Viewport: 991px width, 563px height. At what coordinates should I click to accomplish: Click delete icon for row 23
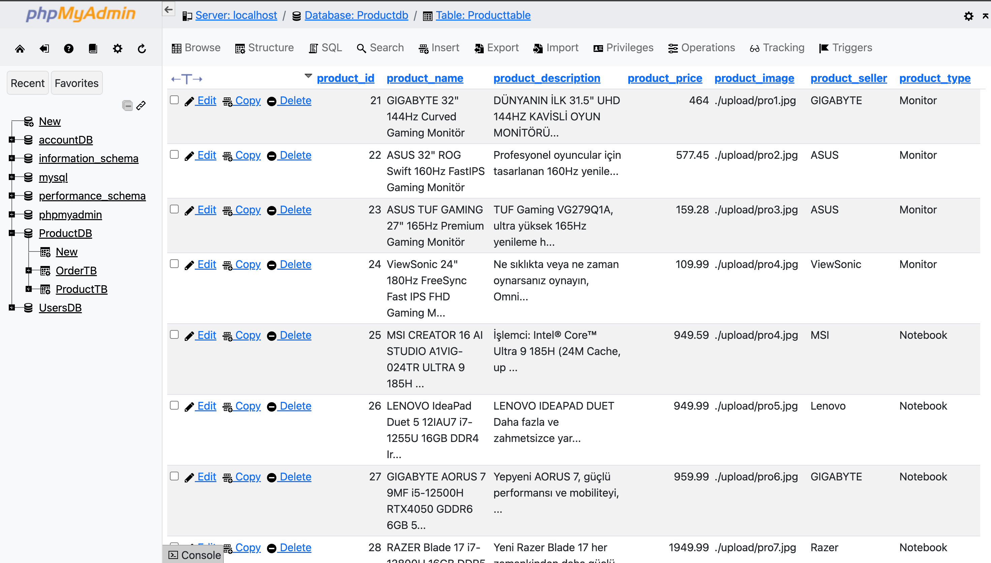(x=272, y=210)
